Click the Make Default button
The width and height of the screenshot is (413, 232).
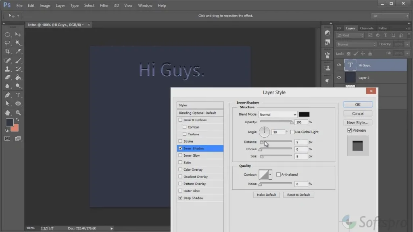[x=266, y=195]
